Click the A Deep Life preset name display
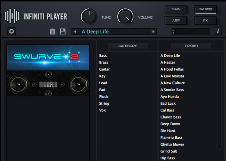 click(x=114, y=32)
